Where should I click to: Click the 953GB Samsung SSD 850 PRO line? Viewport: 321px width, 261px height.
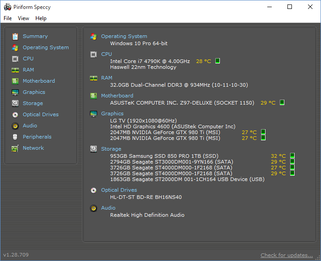click(x=164, y=156)
